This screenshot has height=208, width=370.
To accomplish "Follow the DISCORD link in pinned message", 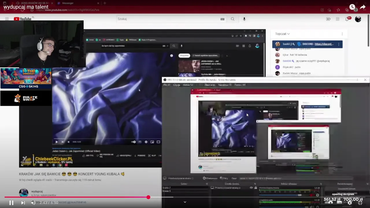I will (324, 44).
